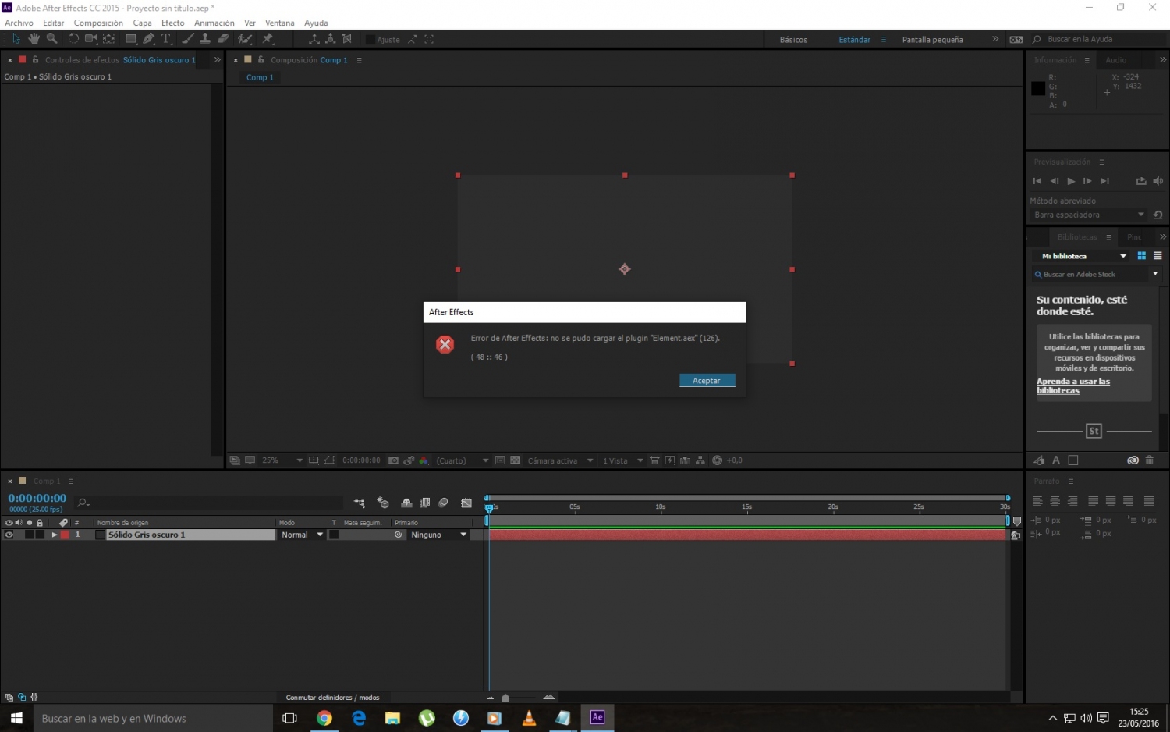Jump to first frame in Previsualización panel

coord(1037,181)
